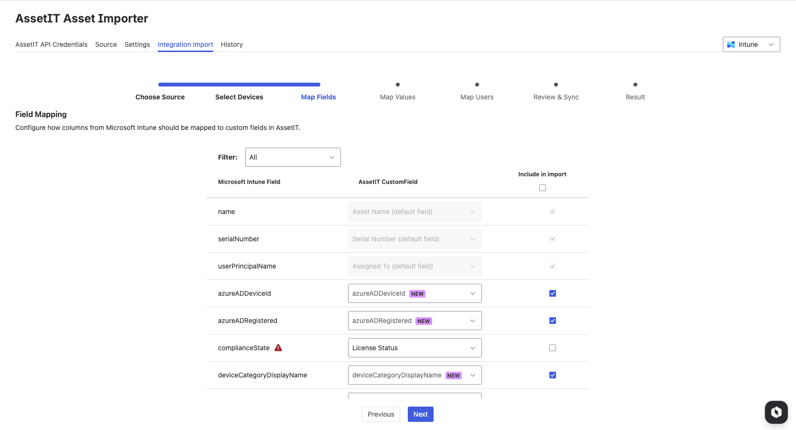The image size is (796, 430).
Task: Expand the License Status mapping dropdown
Action: point(414,348)
